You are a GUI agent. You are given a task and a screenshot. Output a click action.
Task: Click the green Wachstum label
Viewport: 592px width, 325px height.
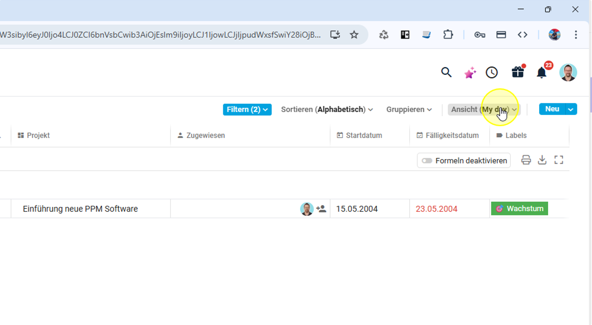pos(520,208)
